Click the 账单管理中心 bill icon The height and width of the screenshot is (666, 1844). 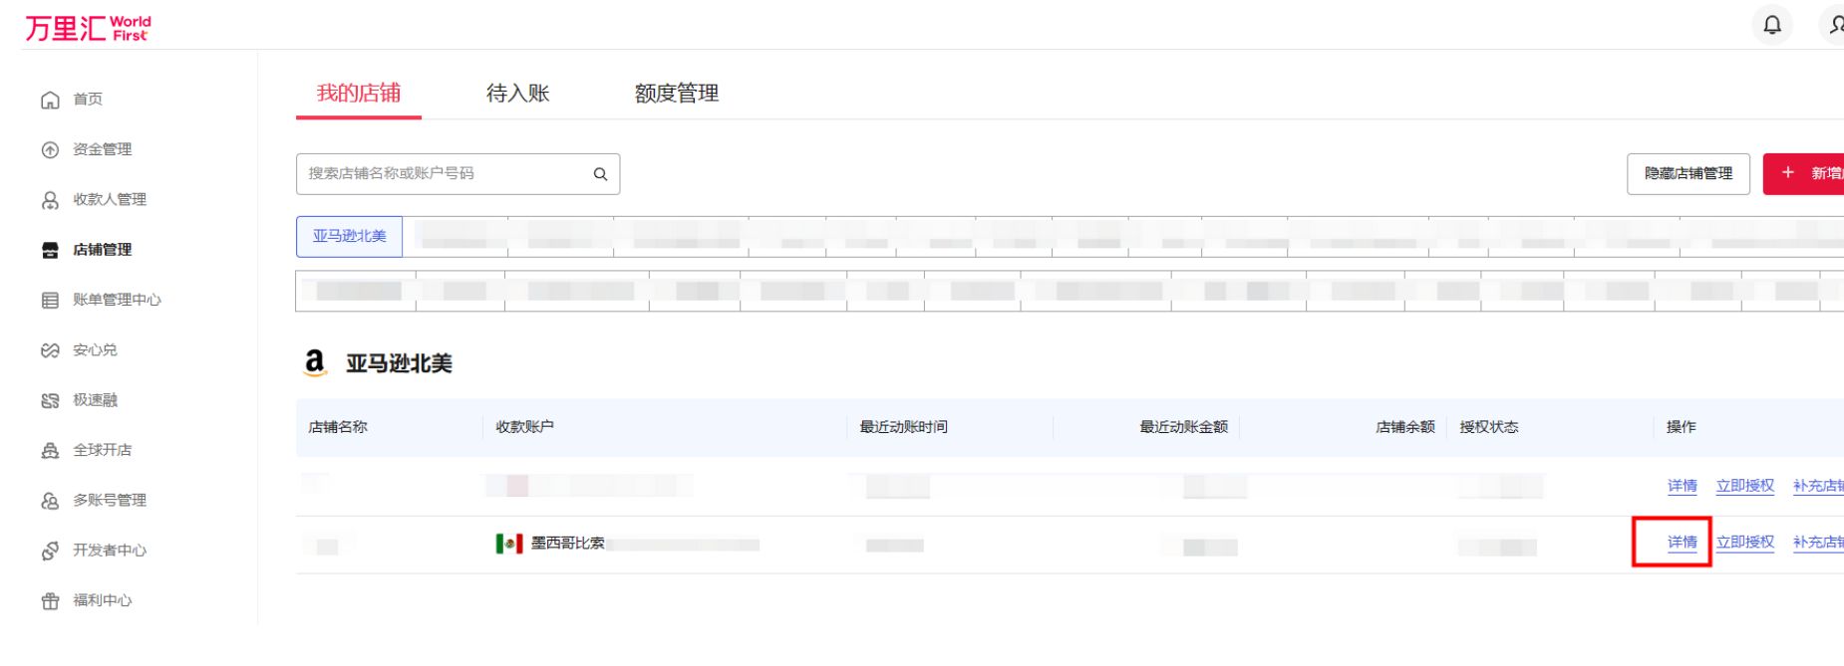click(50, 301)
